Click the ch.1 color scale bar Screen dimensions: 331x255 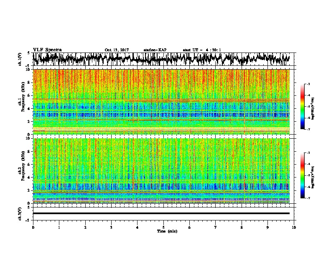[x=302, y=107]
